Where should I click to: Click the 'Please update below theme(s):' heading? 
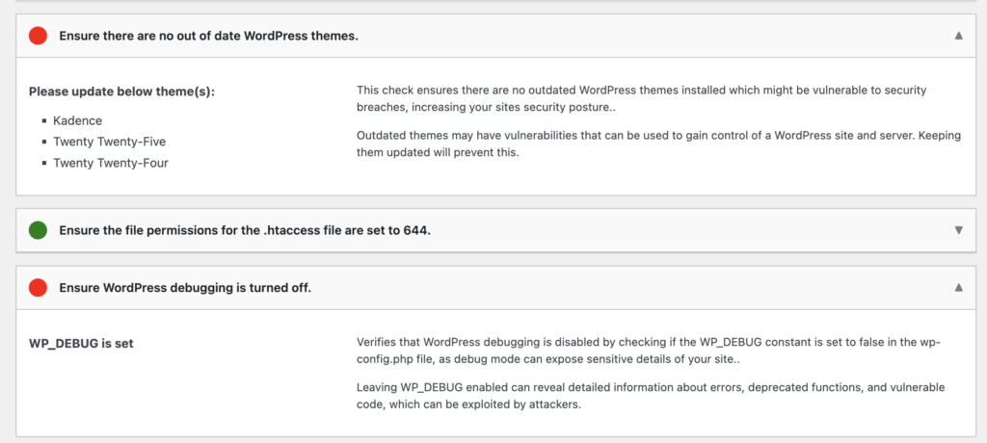pos(121,91)
